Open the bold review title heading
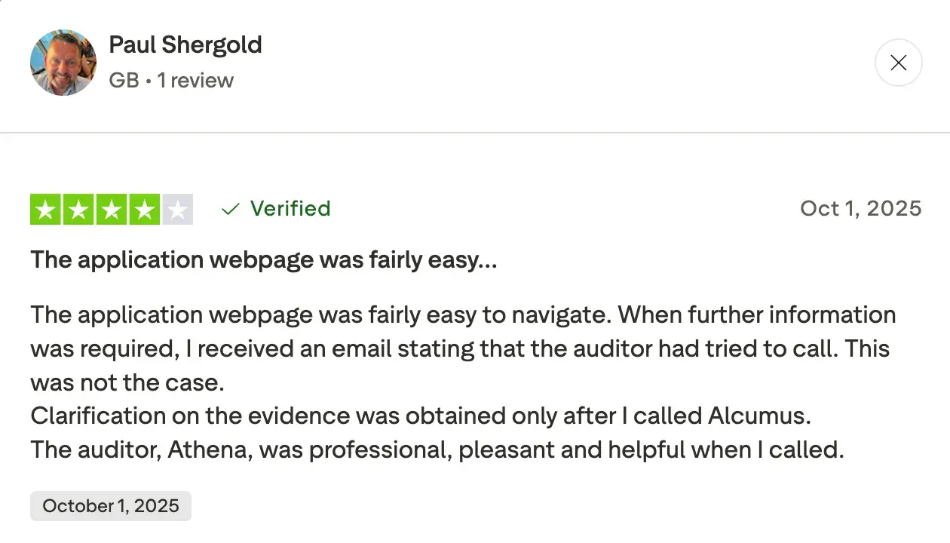Image resolution: width=950 pixels, height=543 pixels. pyautogui.click(x=263, y=260)
